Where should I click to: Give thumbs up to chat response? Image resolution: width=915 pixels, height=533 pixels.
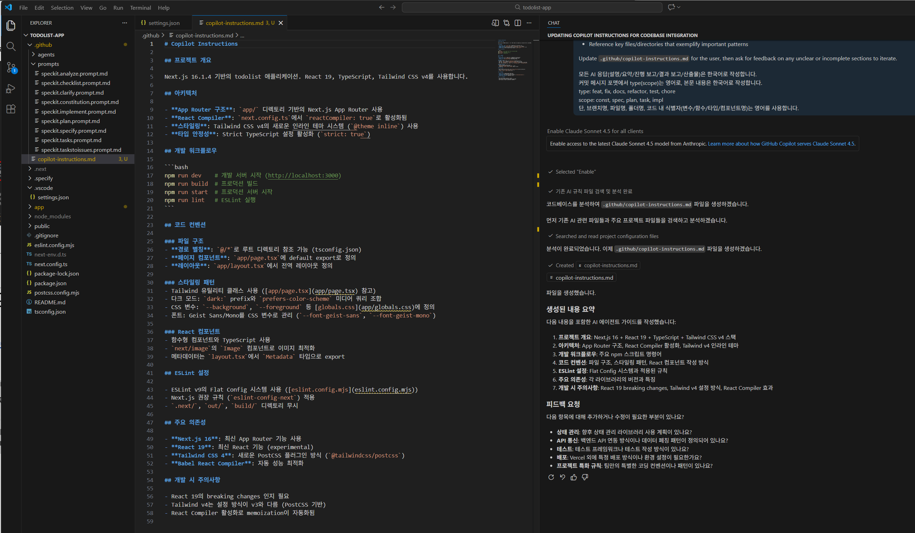point(574,477)
